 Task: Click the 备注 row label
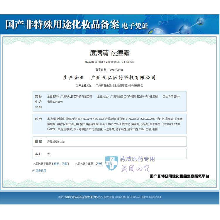pyautogui.click(x=39, y=154)
